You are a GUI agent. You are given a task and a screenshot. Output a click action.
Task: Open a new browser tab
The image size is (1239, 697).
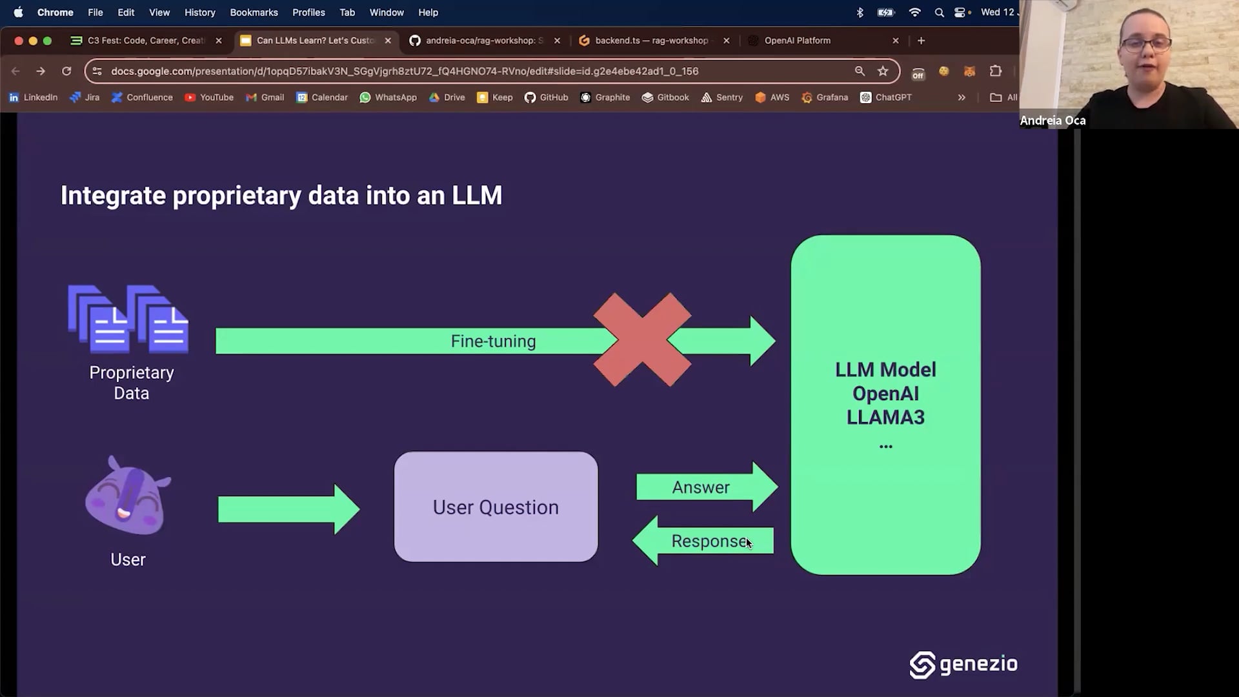[921, 40]
